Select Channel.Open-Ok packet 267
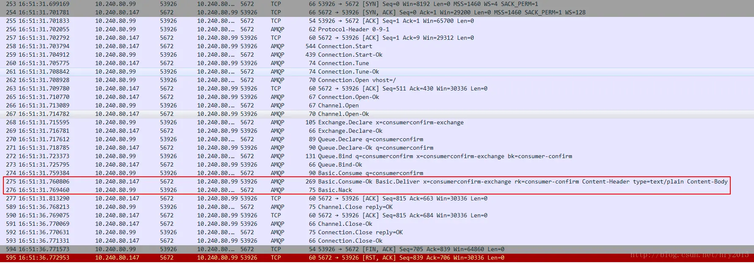Viewport: 754px width, 263px height. (x=377, y=114)
